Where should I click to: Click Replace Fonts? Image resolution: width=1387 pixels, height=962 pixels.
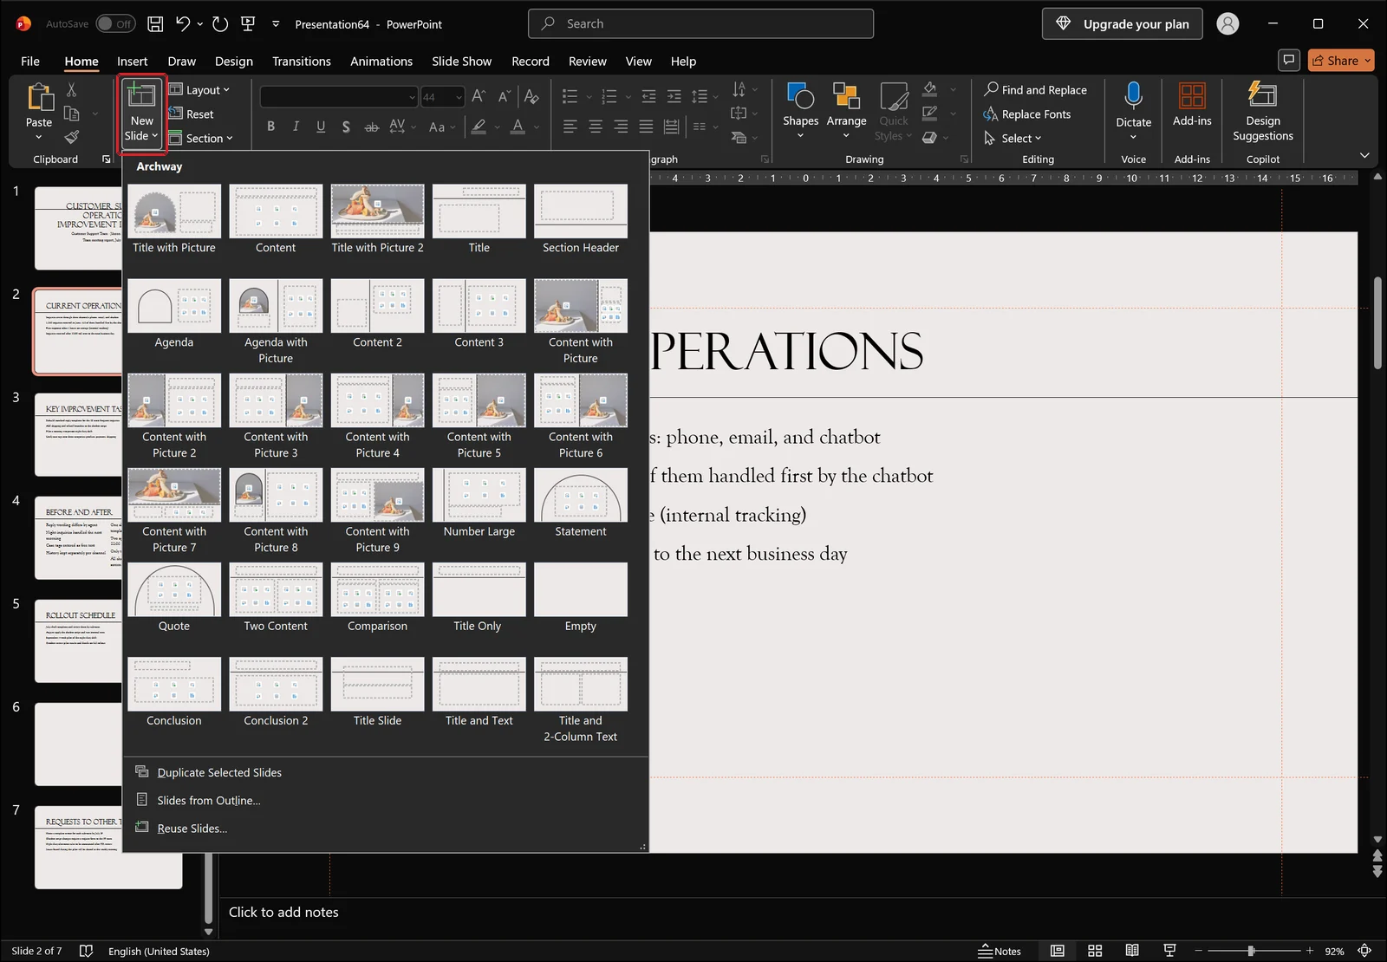tap(1027, 114)
